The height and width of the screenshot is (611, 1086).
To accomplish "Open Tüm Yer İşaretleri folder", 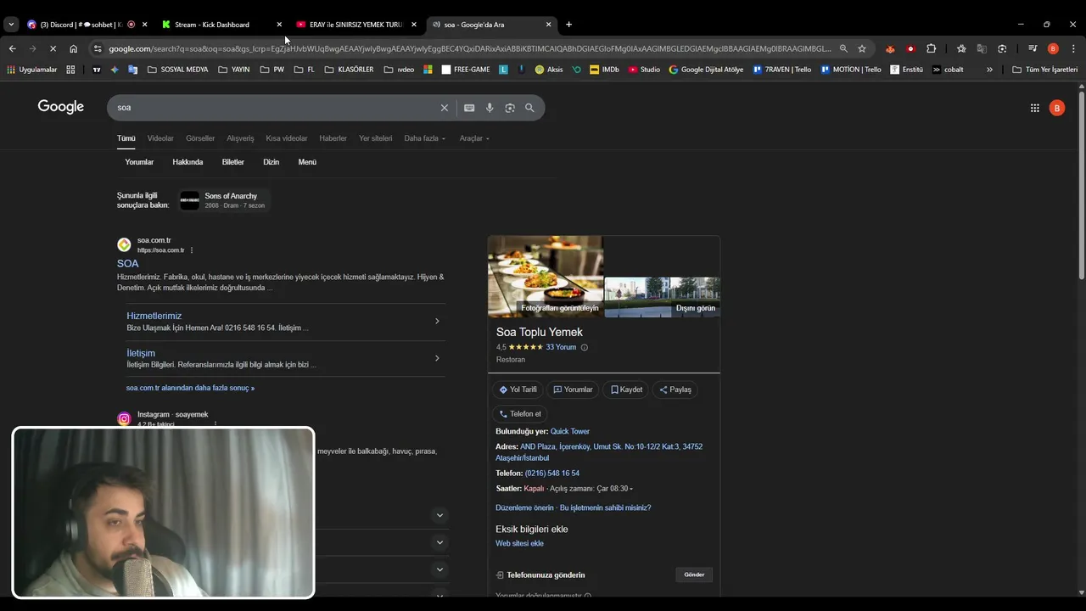I will pos(1044,70).
